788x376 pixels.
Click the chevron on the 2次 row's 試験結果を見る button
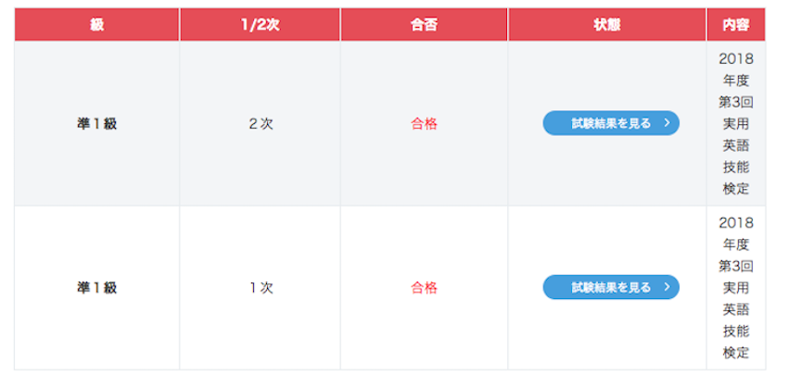pyautogui.click(x=667, y=123)
